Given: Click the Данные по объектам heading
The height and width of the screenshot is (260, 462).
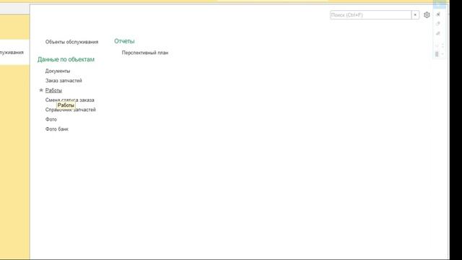Looking at the screenshot, I should (66, 59).
